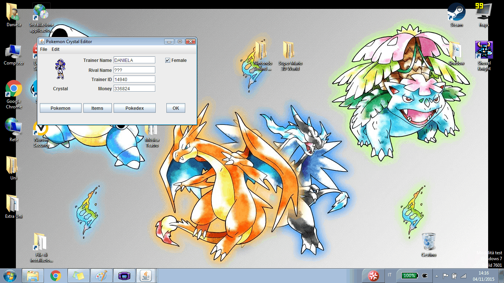Click the 100% battery indicator
Screen dimensions: 504x283
409,275
